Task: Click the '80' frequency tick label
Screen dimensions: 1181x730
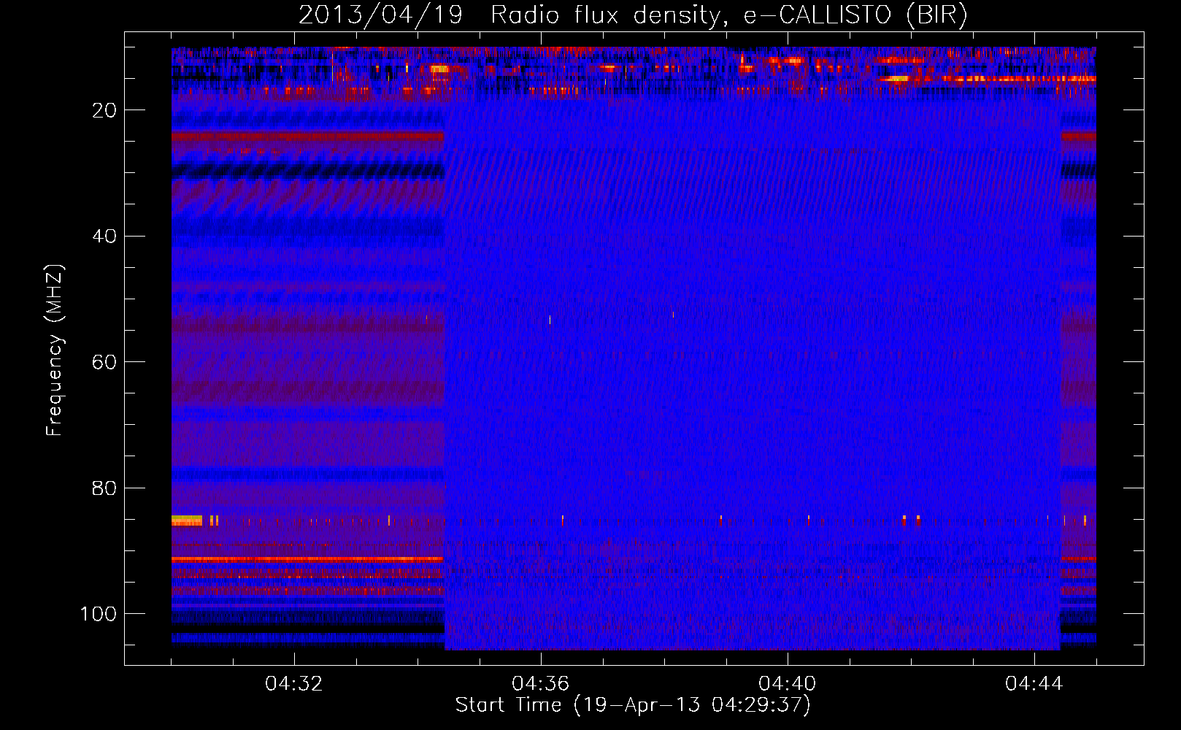Action: (105, 488)
